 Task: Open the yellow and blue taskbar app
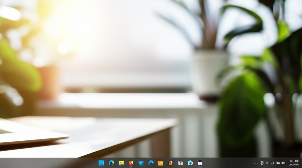(121, 163)
